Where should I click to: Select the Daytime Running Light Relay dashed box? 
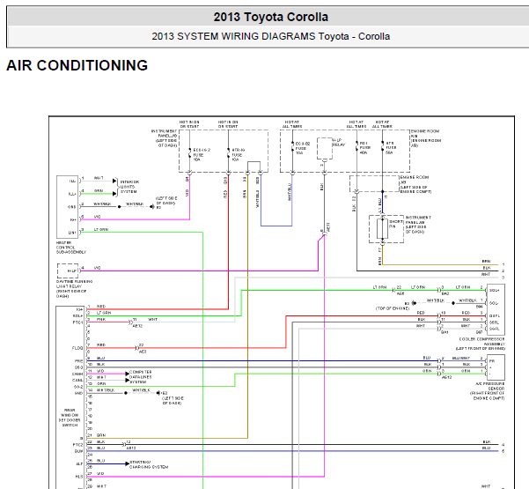click(x=68, y=270)
